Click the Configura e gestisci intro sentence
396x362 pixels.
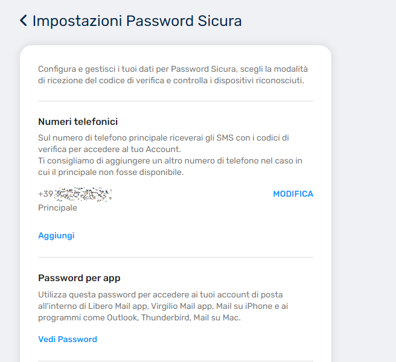pyautogui.click(x=173, y=75)
